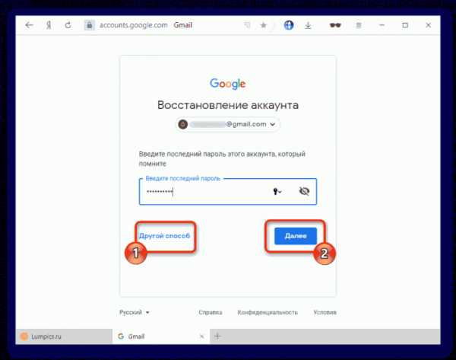The width and height of the screenshot is (456, 360).
Task: Maximize the browser window
Action: point(405,25)
